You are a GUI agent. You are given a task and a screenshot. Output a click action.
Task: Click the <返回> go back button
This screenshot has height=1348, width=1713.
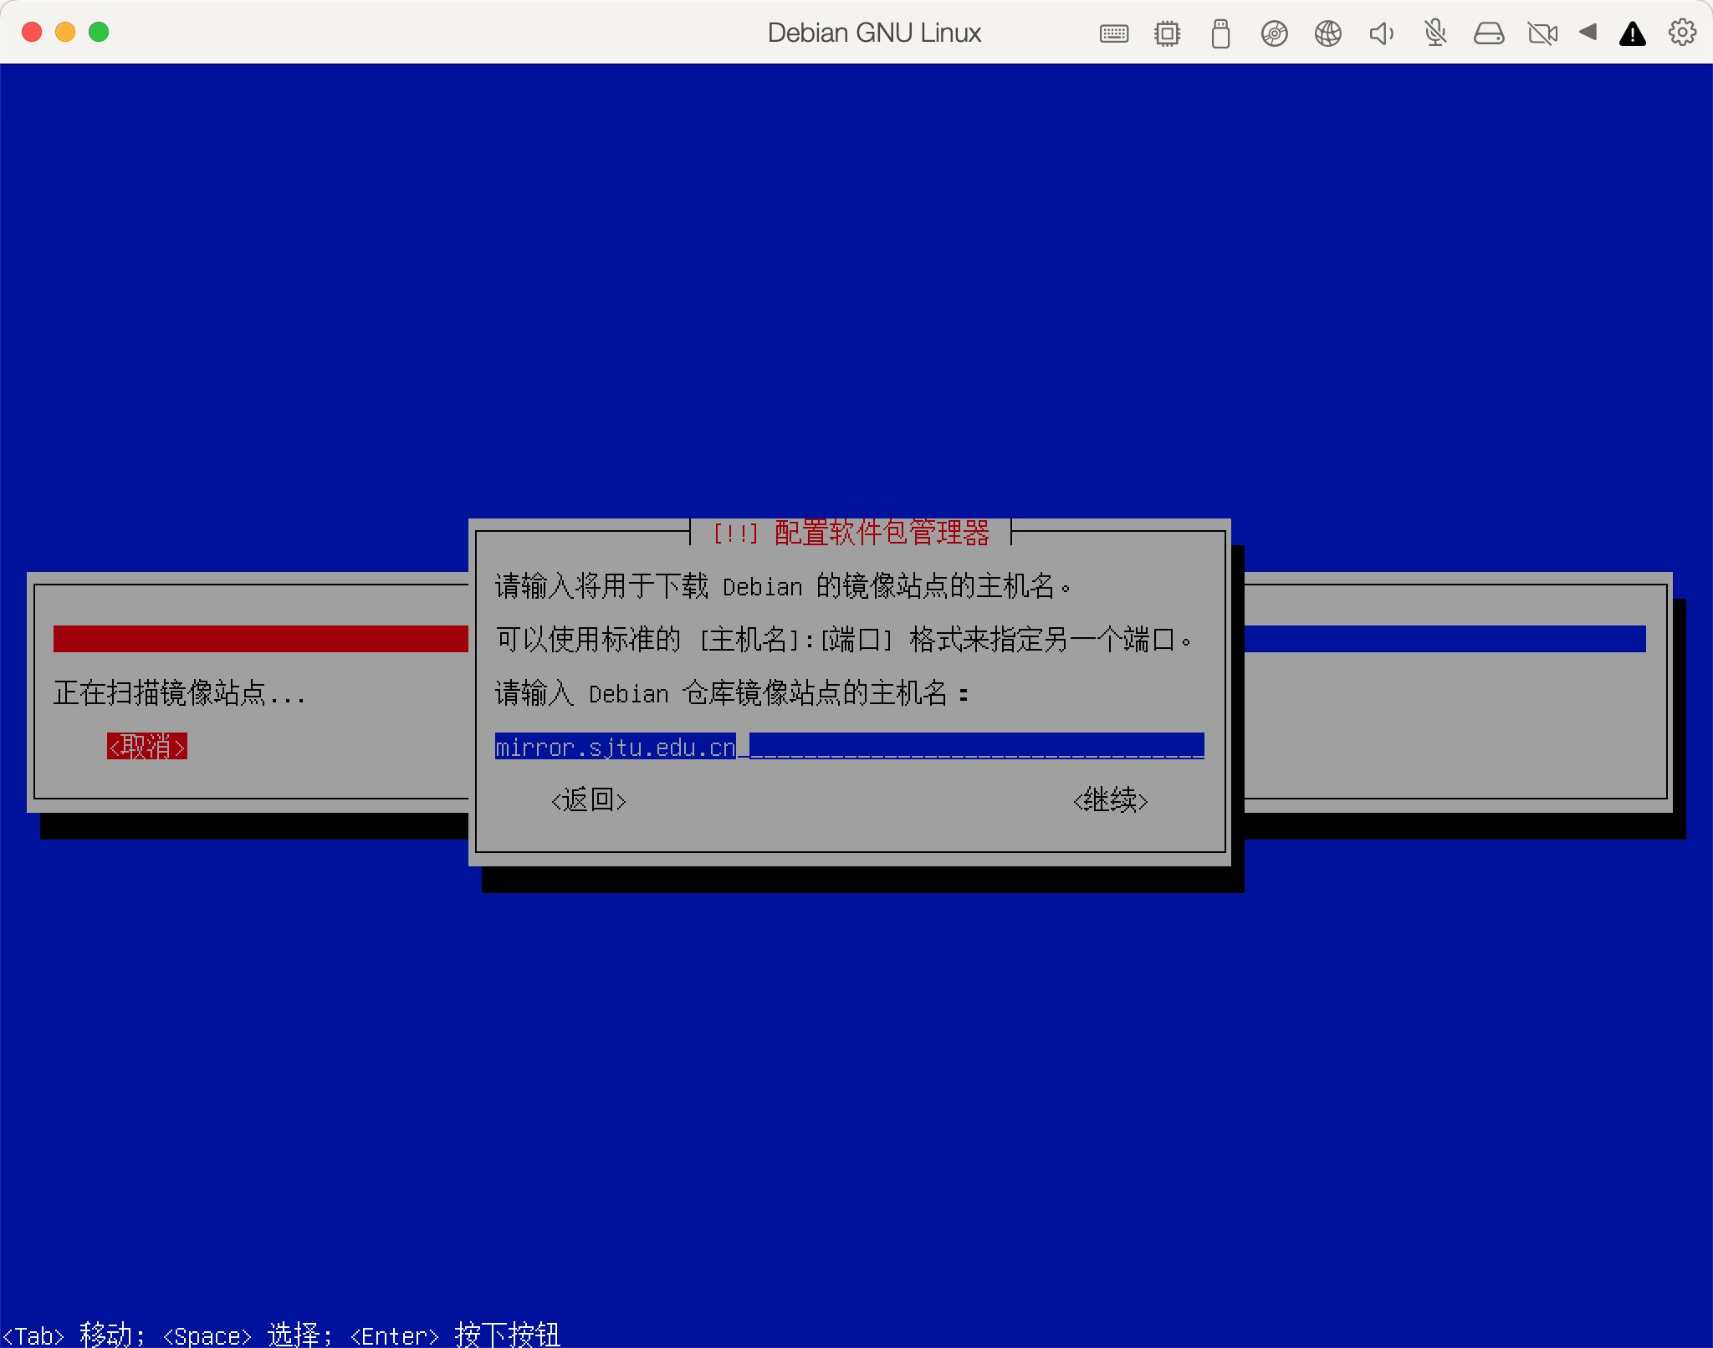(x=589, y=800)
